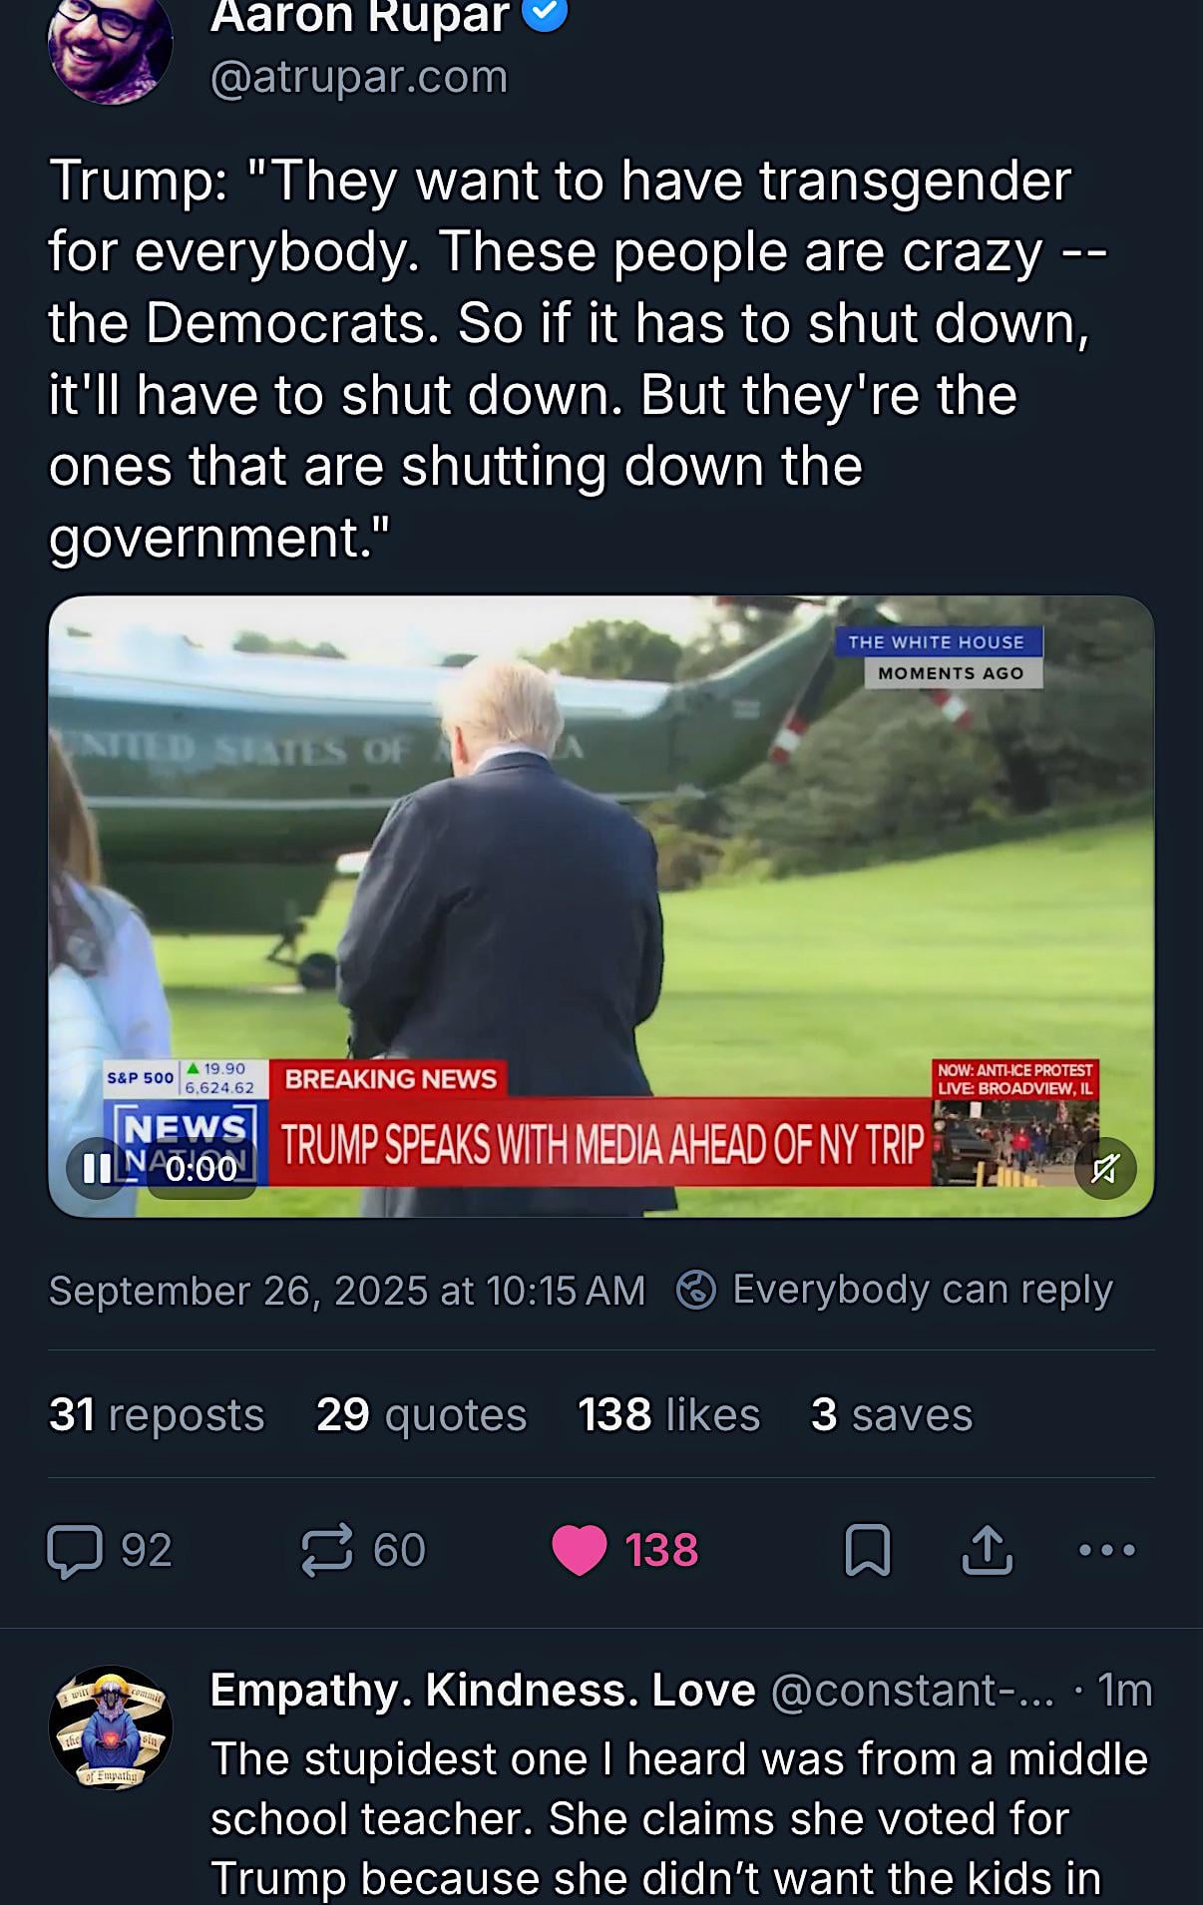Open Empathy. Kindness. Love display name
This screenshot has height=1905, width=1203.
(x=483, y=1691)
